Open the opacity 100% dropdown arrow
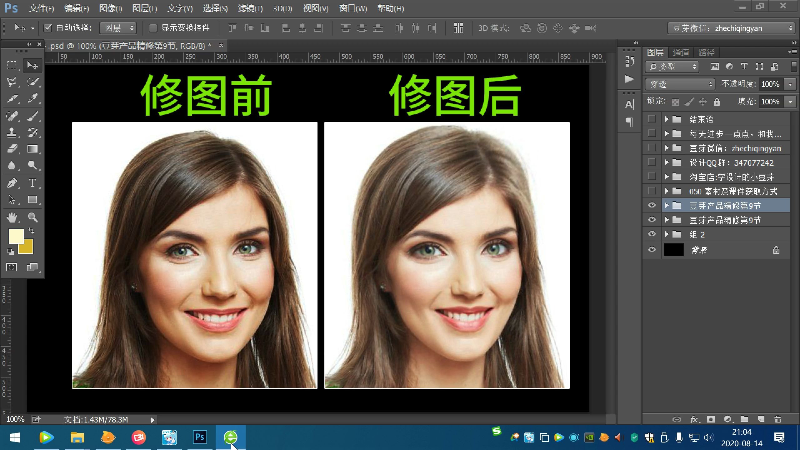 [x=790, y=84]
